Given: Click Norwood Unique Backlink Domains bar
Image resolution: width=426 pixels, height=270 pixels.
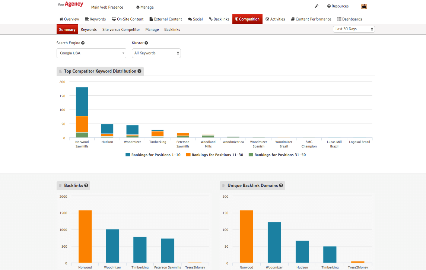Looking at the screenshot, I should coord(247,236).
